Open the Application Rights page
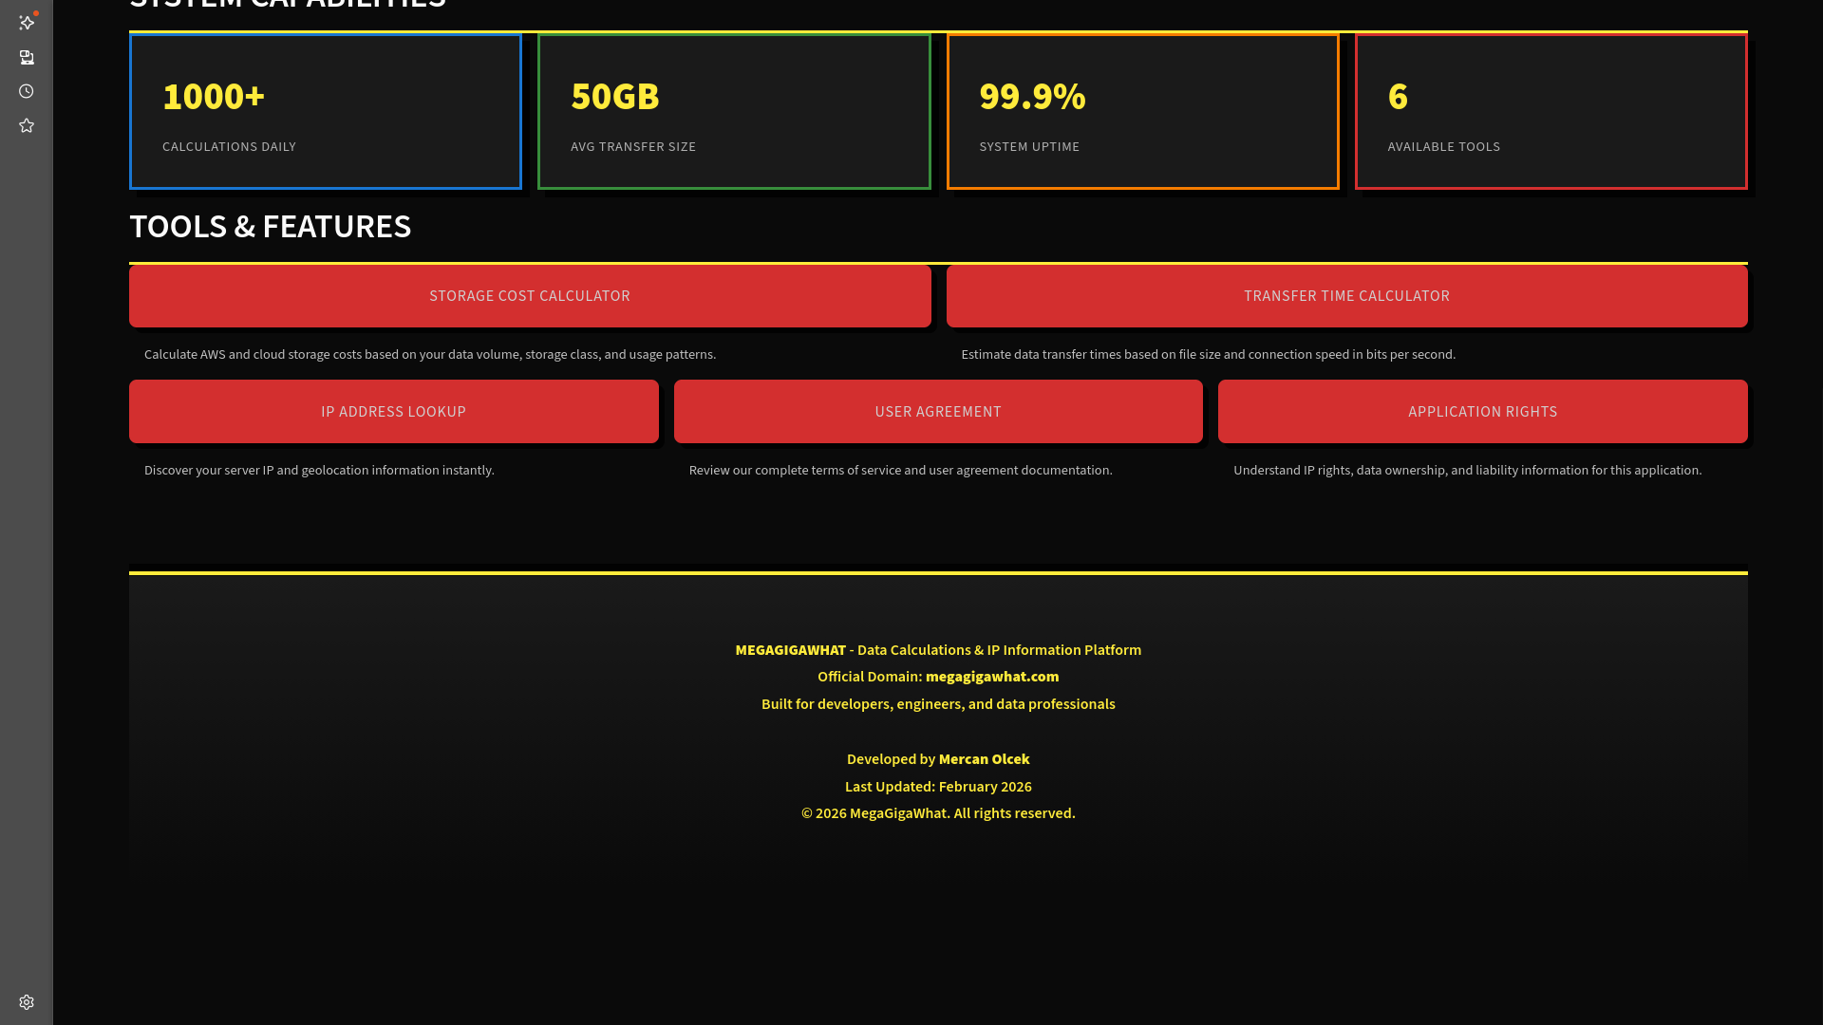The image size is (1823, 1025). click(x=1482, y=411)
